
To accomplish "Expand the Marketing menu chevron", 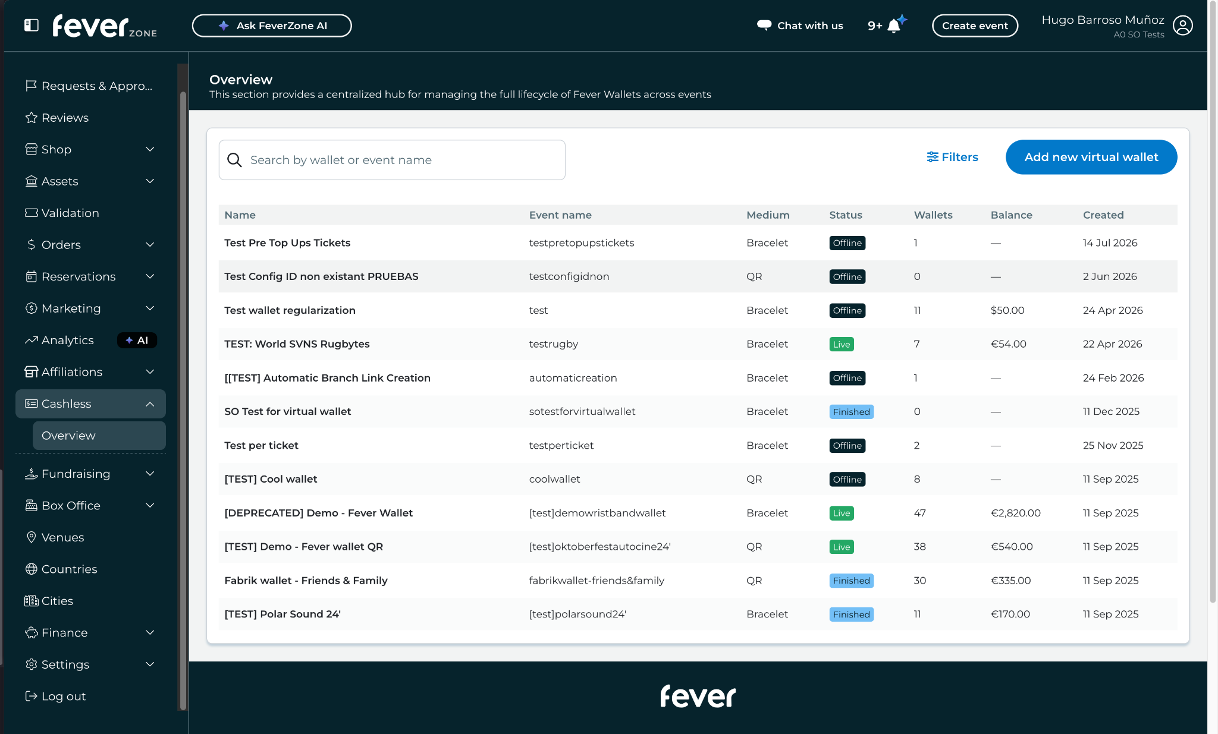I will [x=150, y=308].
